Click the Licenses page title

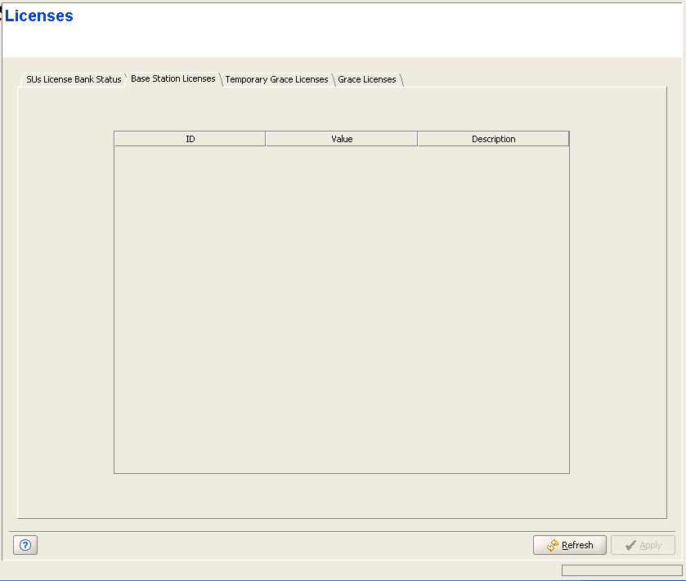[x=39, y=16]
